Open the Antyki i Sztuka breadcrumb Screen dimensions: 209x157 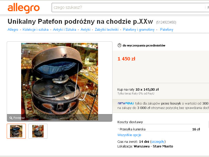[x=65, y=29]
